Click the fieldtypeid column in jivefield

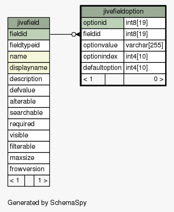pos(29,45)
